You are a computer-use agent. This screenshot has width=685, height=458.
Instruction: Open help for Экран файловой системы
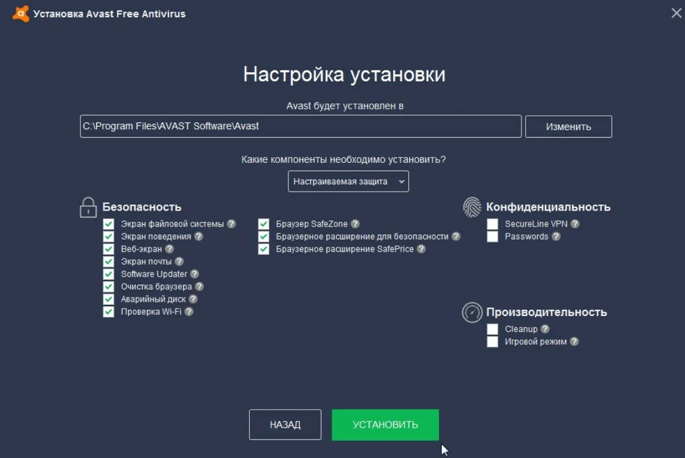coord(231,223)
